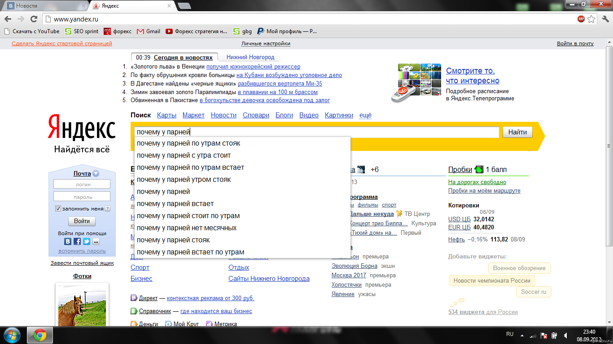Click Chrome icon in the Windows taskbar

click(x=40, y=335)
